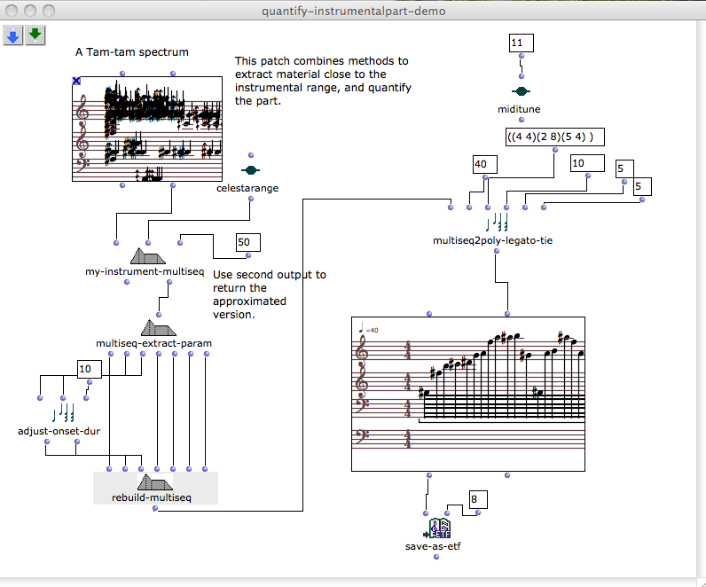
Task: Click the value box containing 11
Action: click(521, 43)
